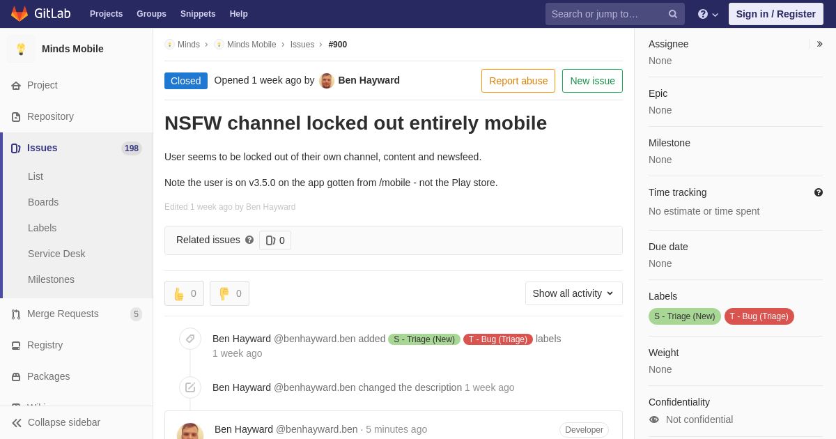
Task: Select Service Desk under Issues
Action: pyautogui.click(x=56, y=254)
